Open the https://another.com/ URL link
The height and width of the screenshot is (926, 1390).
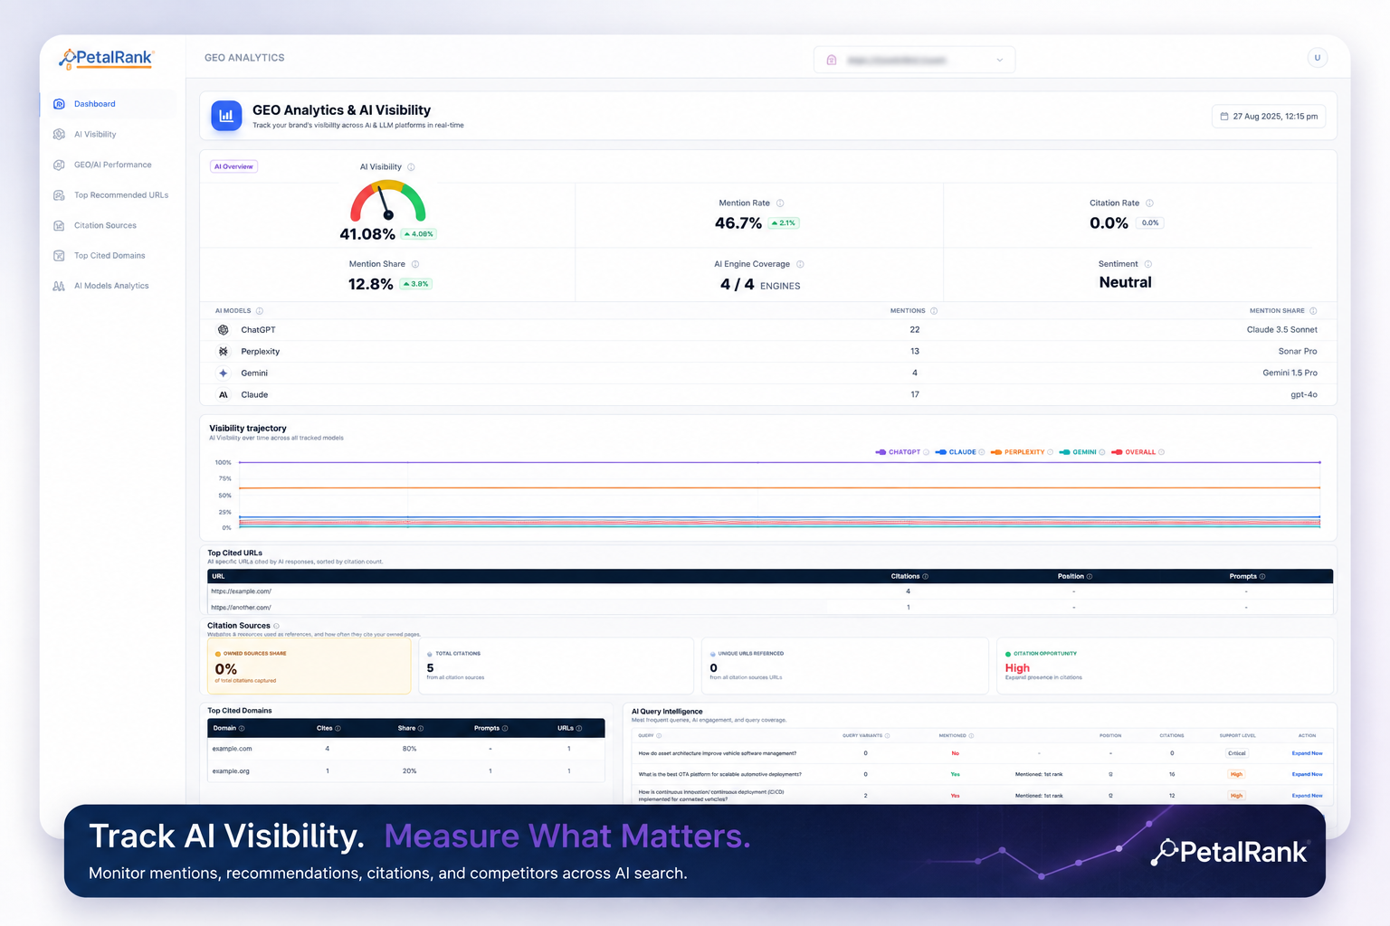(x=241, y=608)
